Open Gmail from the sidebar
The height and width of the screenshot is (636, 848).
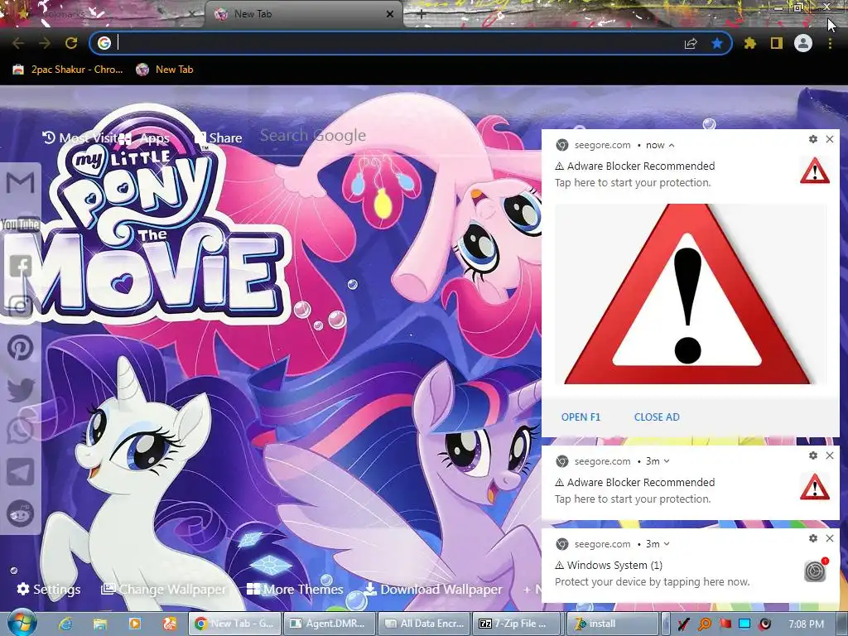pos(20,183)
